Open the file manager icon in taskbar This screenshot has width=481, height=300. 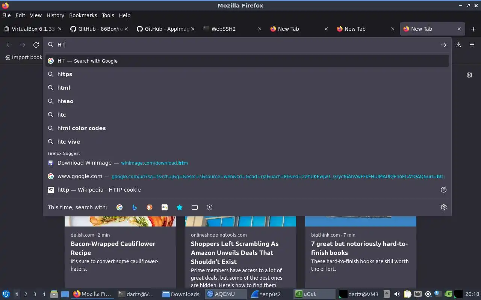54,294
